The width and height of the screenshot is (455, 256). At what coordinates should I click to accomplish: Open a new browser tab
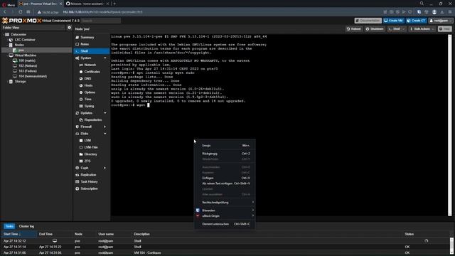114,4
